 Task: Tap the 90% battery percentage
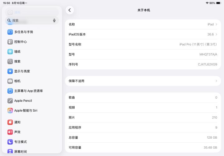[212, 3]
